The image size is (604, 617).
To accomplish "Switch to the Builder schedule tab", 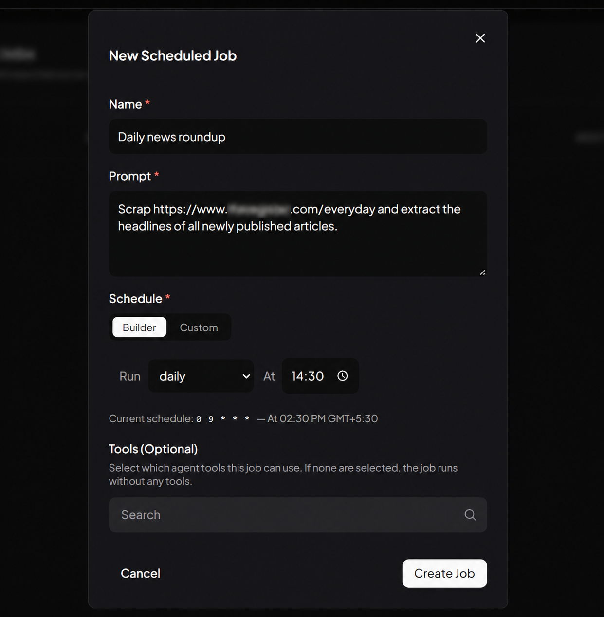I will [x=139, y=327].
